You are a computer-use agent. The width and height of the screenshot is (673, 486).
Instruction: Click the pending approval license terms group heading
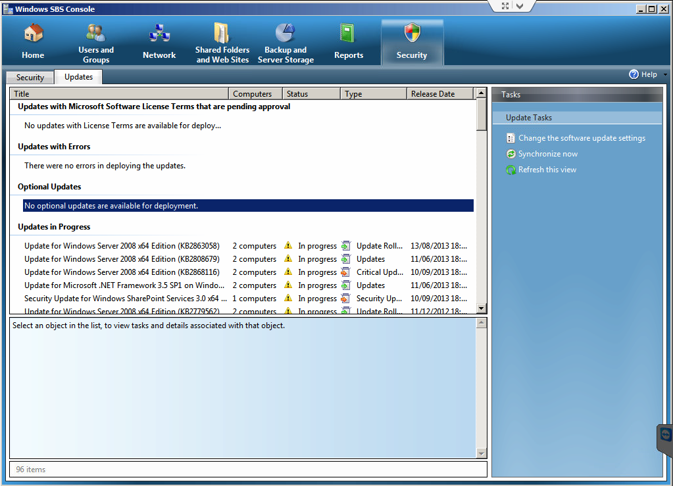coord(154,107)
